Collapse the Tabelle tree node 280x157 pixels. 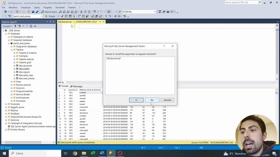(12, 50)
